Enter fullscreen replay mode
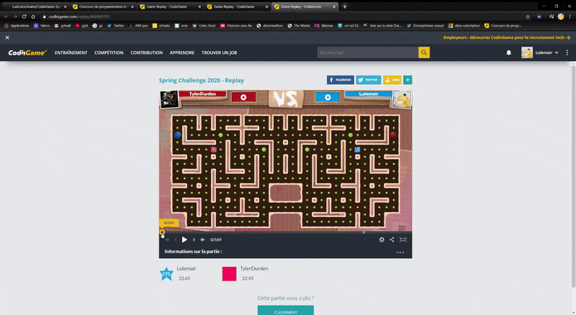This screenshot has width=576, height=315. (403, 239)
